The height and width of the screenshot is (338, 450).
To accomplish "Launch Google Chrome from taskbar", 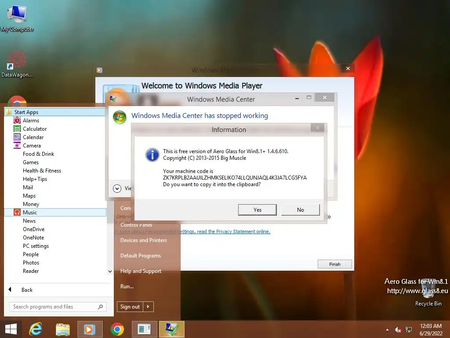I will click(x=117, y=329).
